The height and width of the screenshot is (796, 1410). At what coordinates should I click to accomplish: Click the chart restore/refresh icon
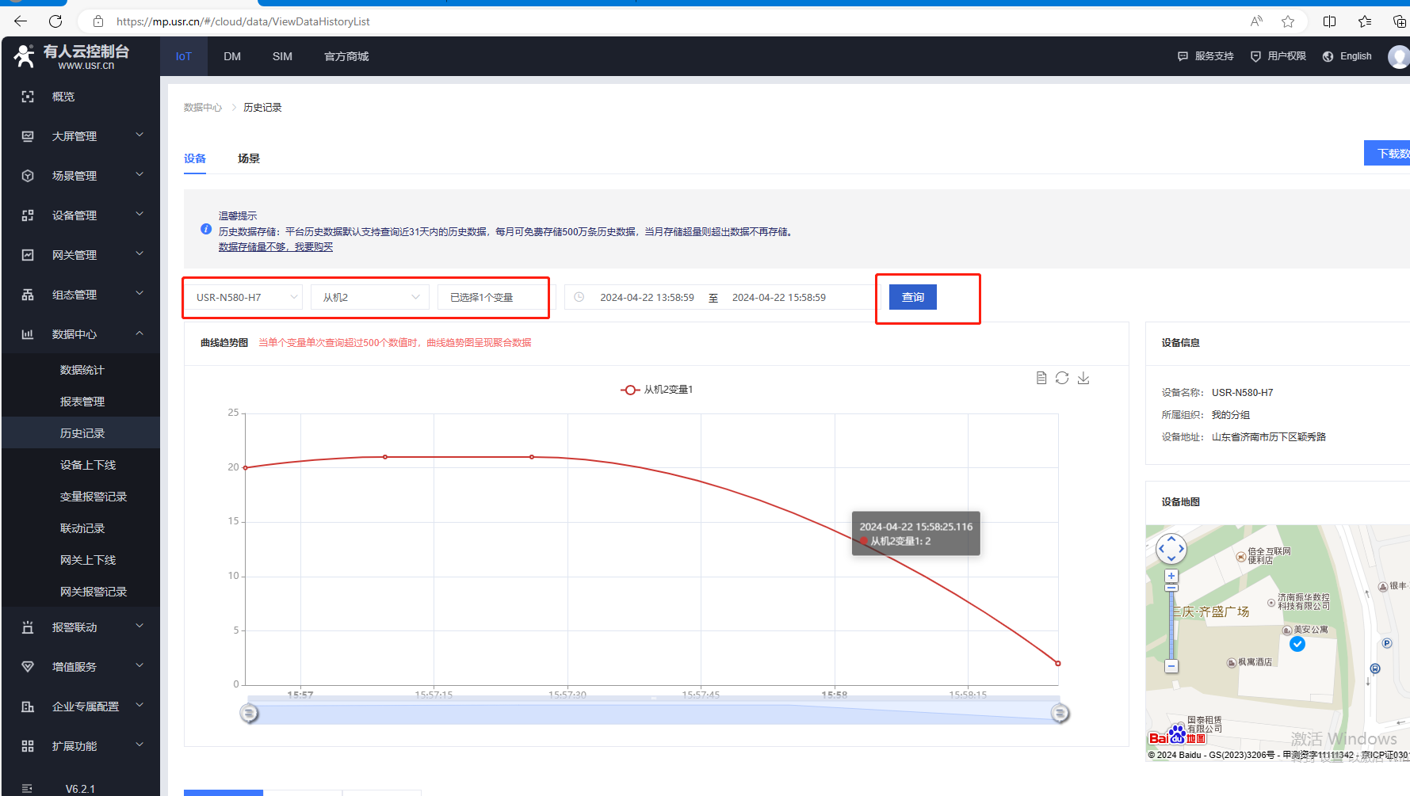coord(1062,379)
